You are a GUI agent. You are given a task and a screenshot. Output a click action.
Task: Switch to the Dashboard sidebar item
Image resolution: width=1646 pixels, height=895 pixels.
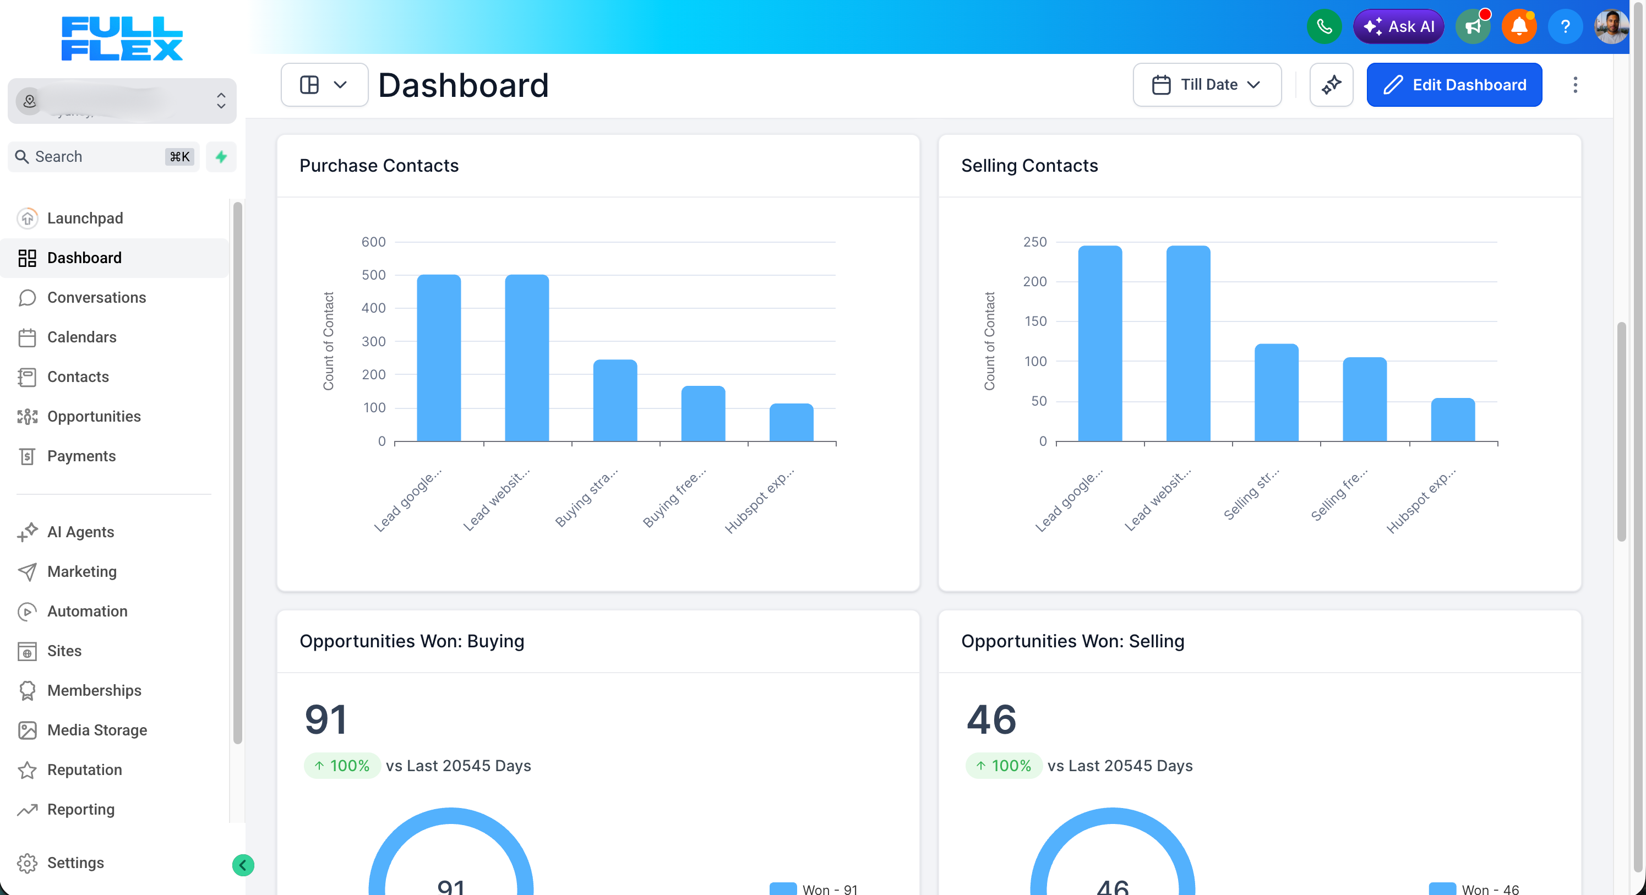84,258
